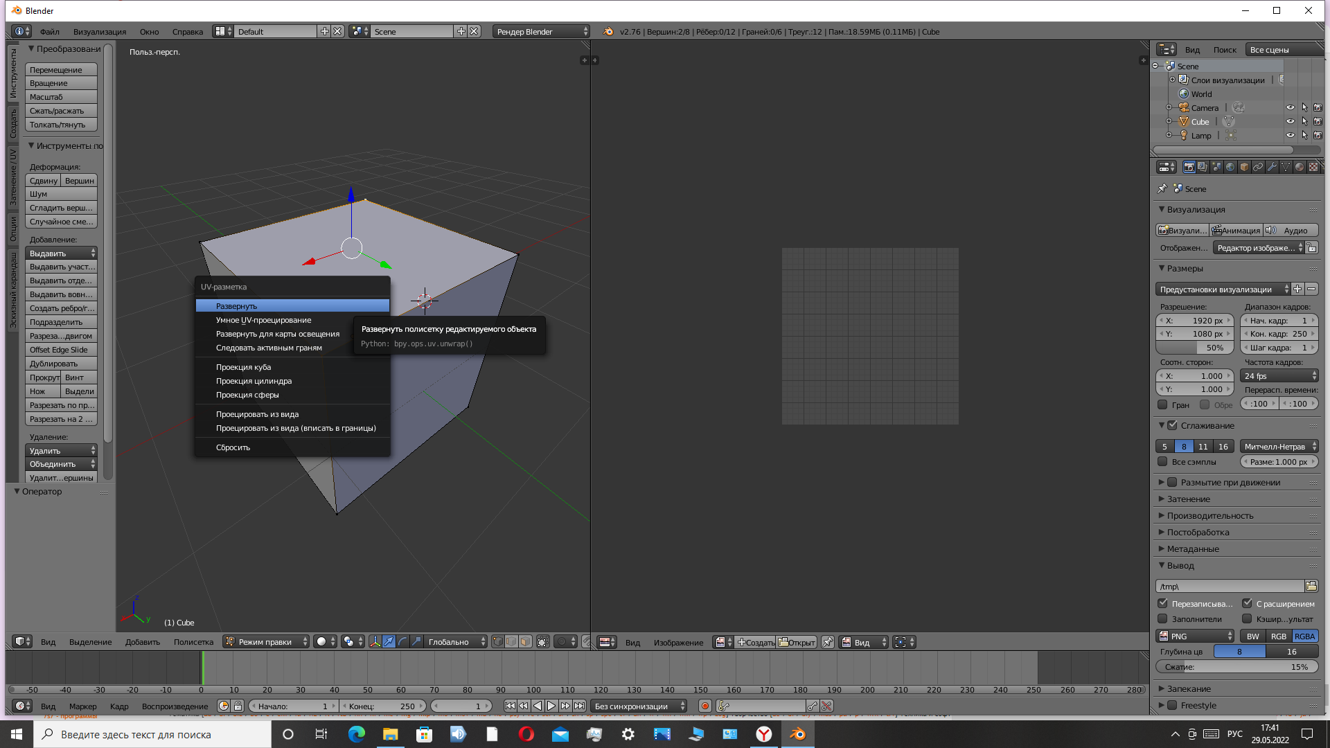
Task: Open the World properties tab icon
Action: coord(1230,167)
